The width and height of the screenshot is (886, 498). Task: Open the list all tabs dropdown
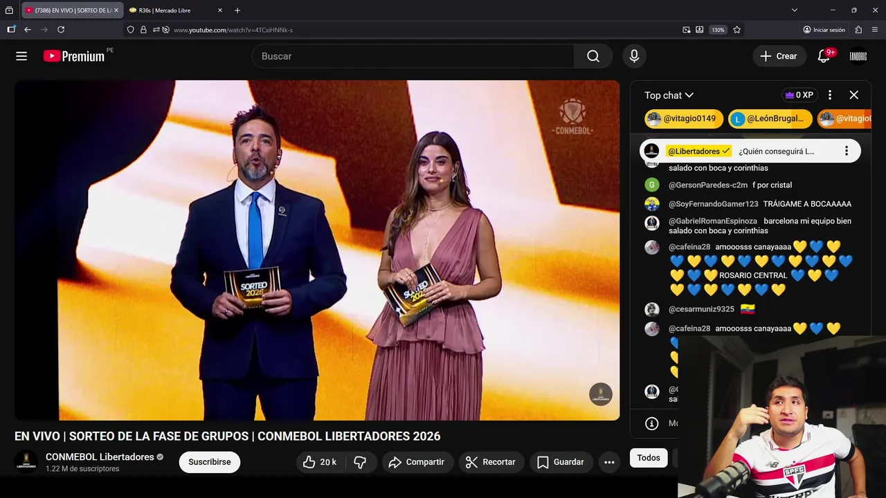click(795, 10)
